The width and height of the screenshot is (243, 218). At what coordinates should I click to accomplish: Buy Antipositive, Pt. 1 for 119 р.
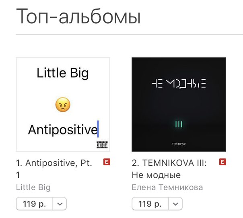pos(35,204)
